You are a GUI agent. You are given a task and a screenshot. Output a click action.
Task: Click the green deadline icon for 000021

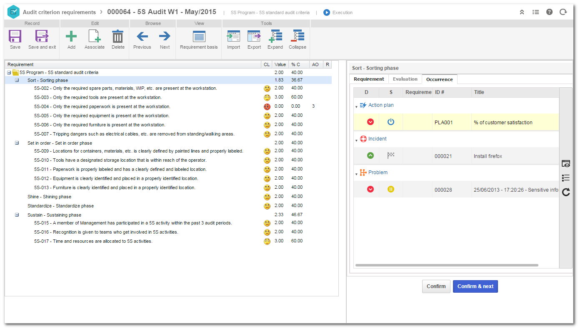point(370,156)
